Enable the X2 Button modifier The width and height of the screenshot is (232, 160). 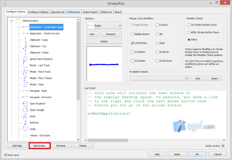(x=132, y=61)
